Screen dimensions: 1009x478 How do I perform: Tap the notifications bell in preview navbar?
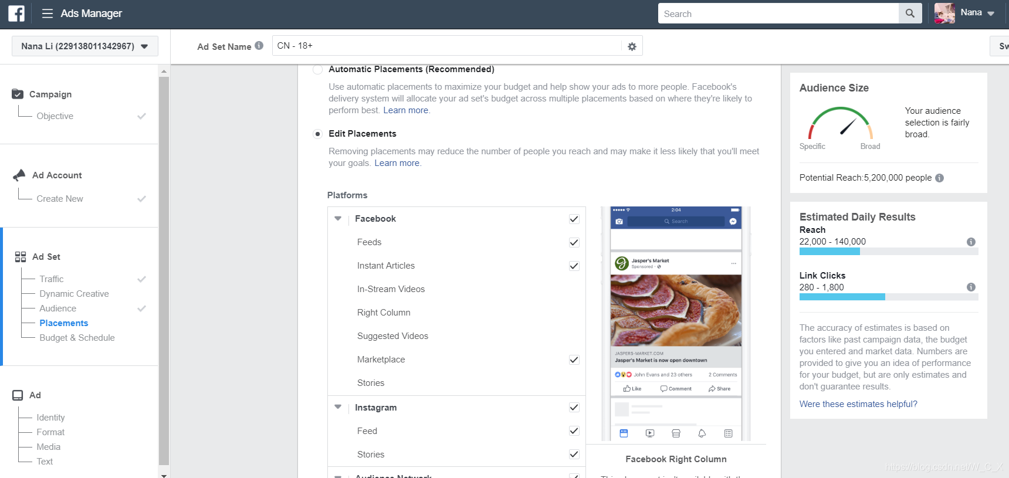[x=702, y=433]
